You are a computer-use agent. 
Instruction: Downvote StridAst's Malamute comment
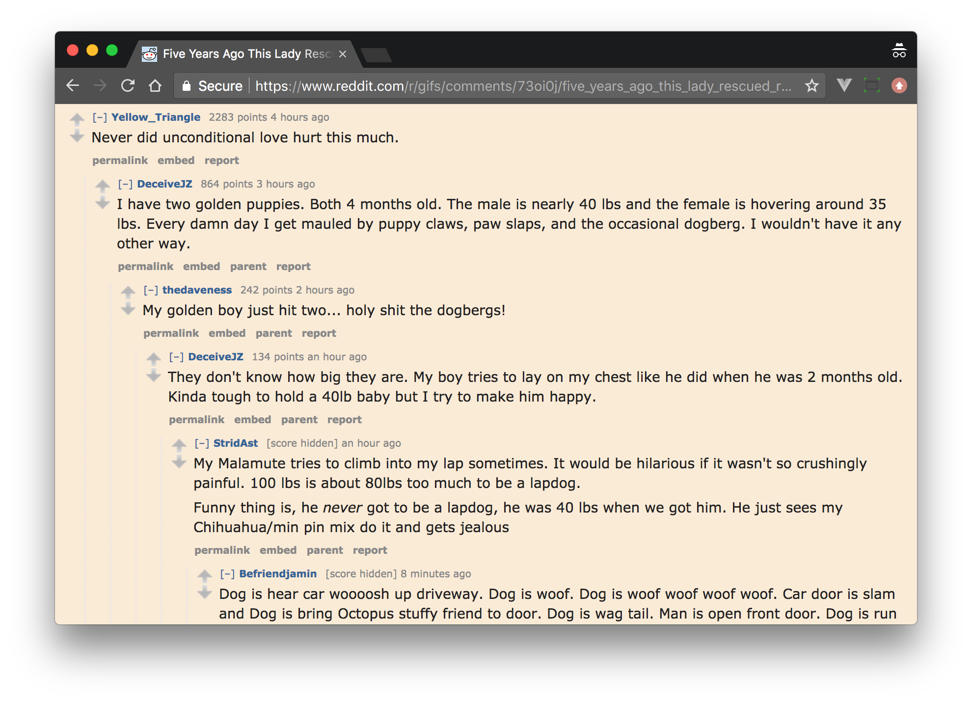click(179, 462)
